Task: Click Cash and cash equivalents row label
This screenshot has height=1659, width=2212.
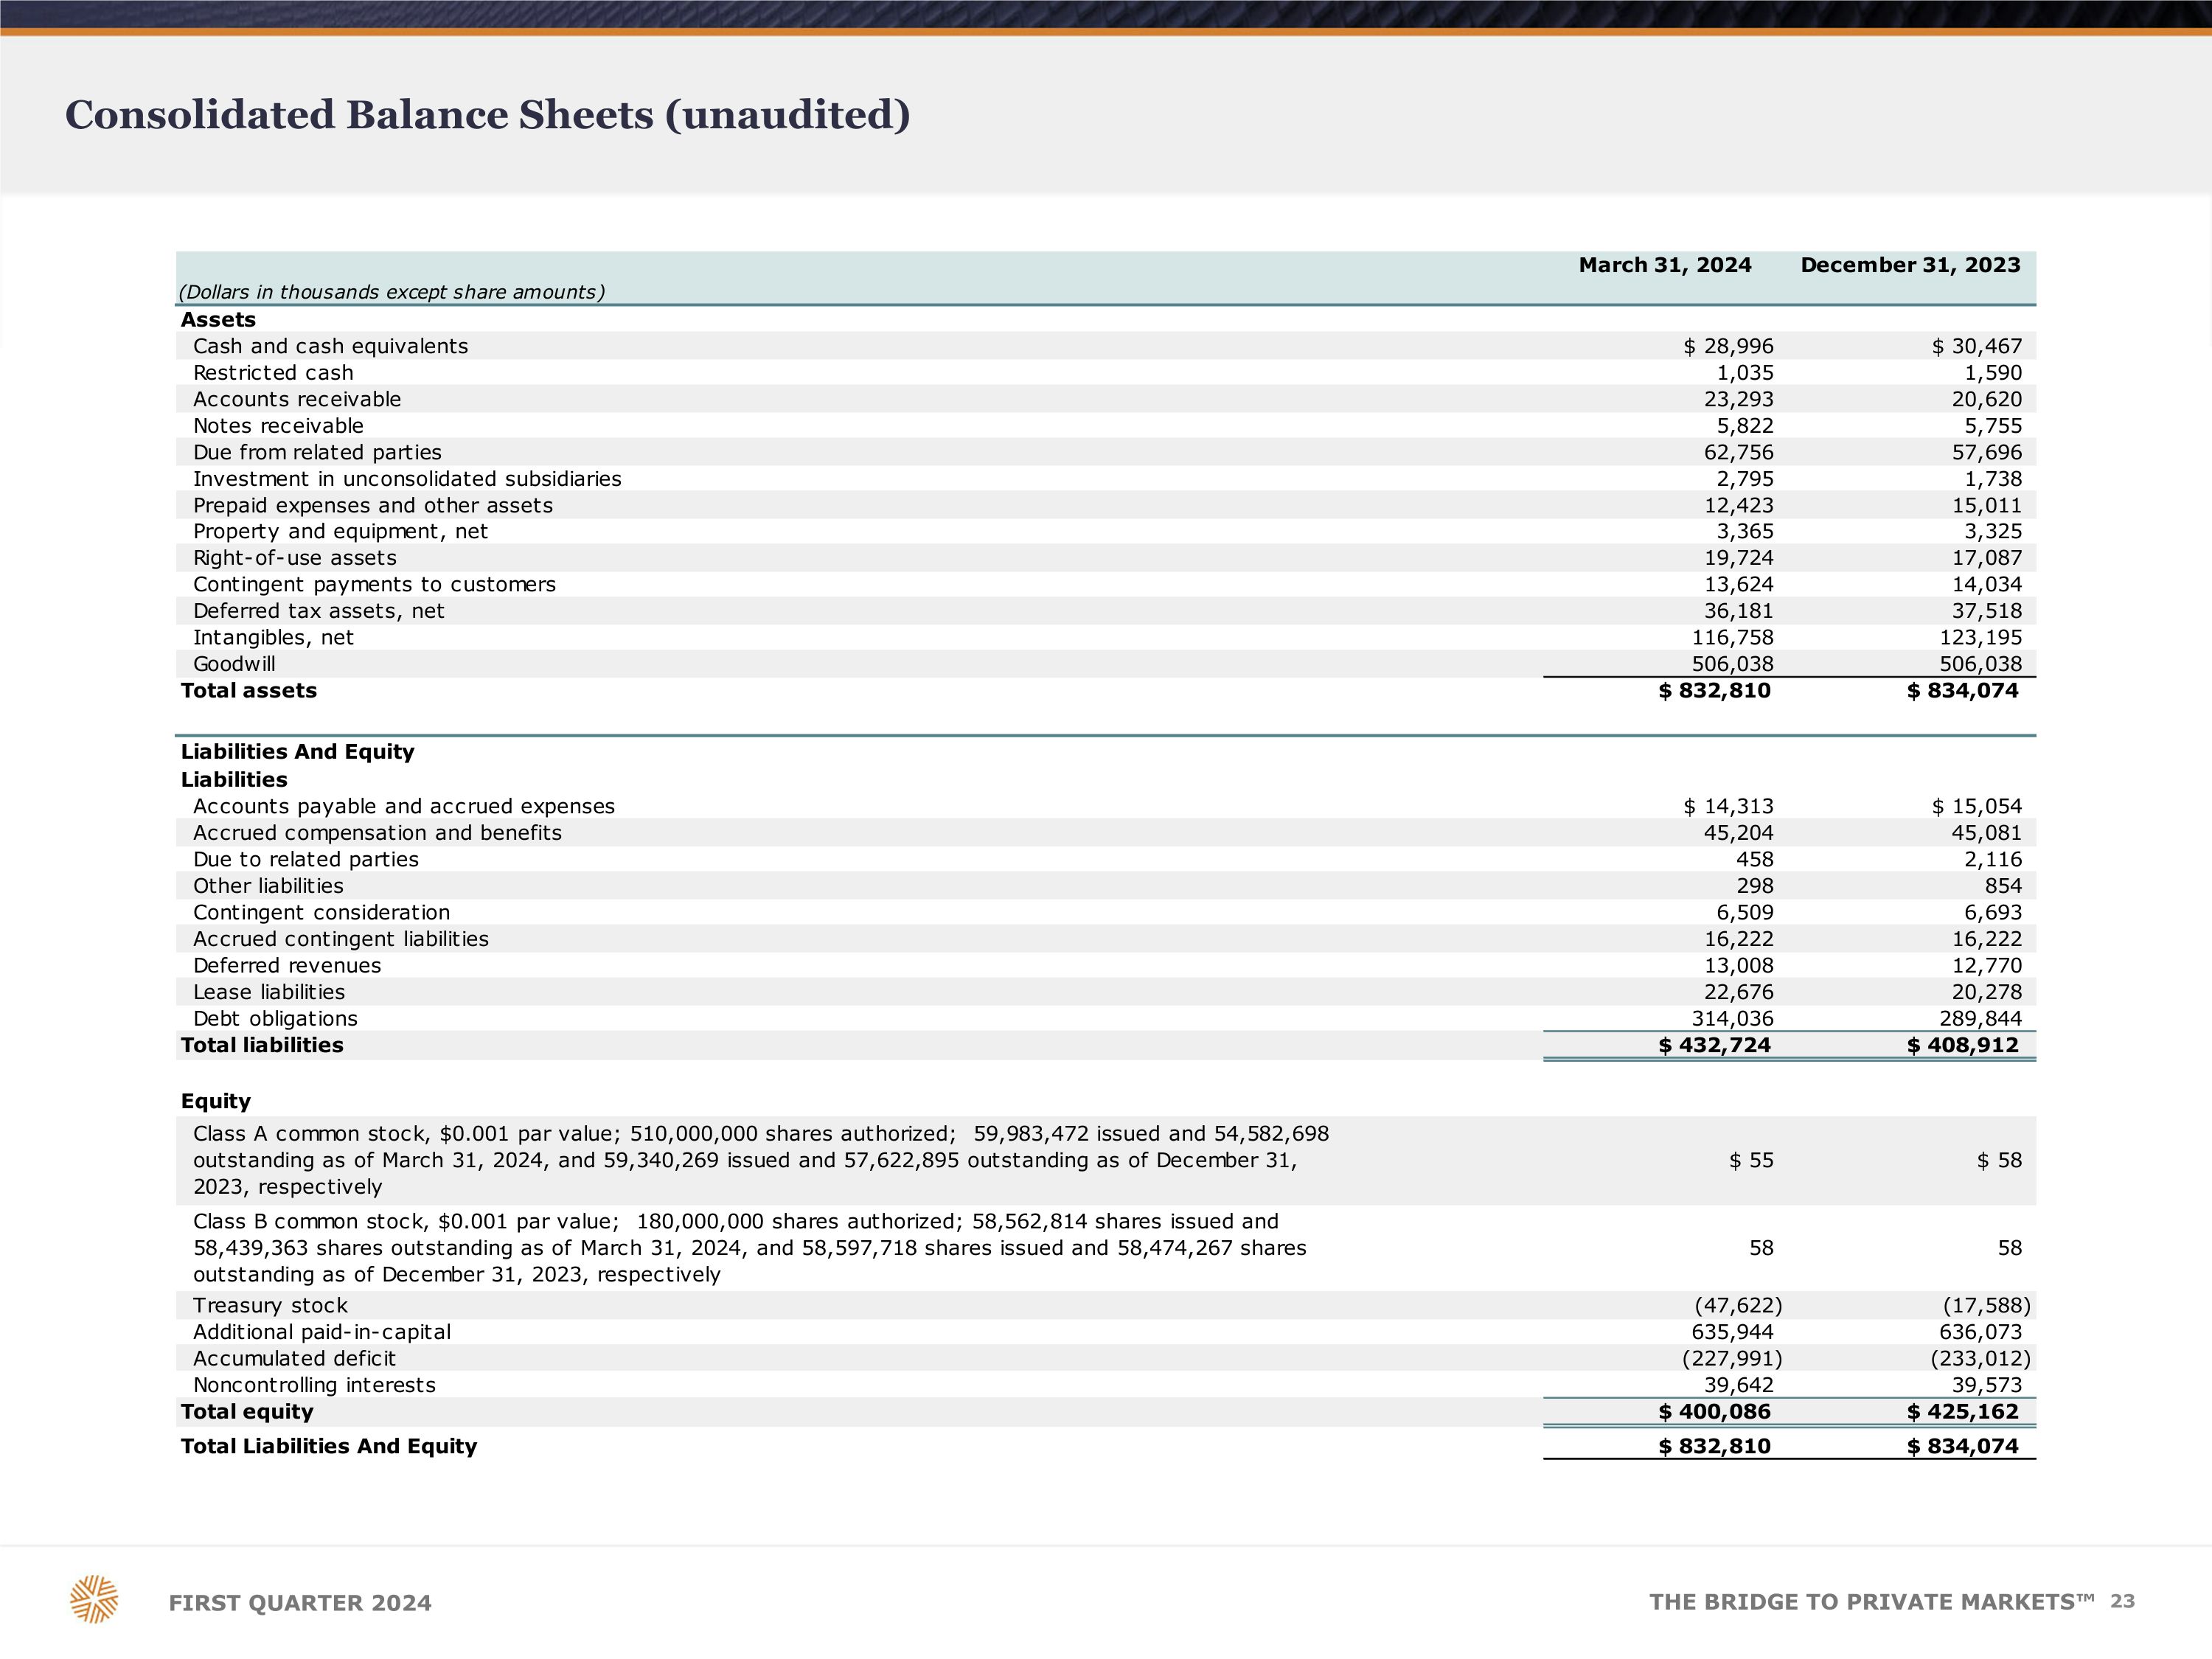Action: pos(330,346)
